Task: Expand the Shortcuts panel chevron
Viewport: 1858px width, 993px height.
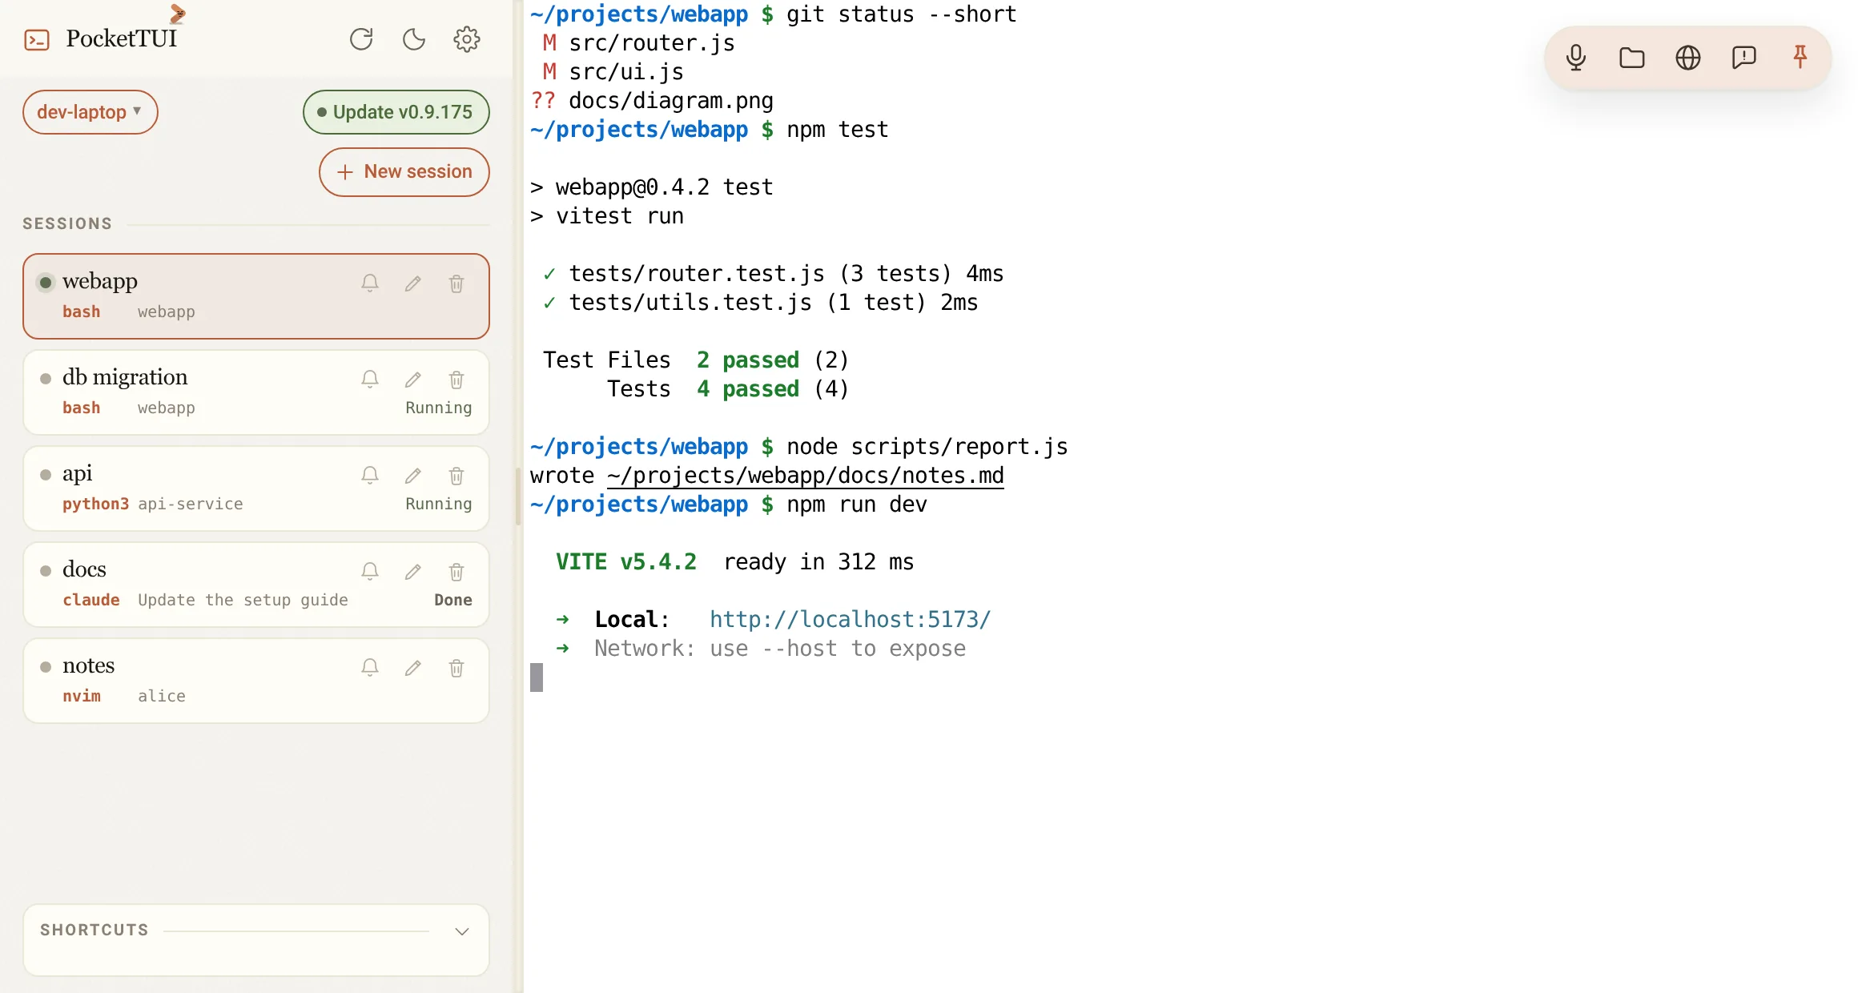Action: [x=462, y=931]
